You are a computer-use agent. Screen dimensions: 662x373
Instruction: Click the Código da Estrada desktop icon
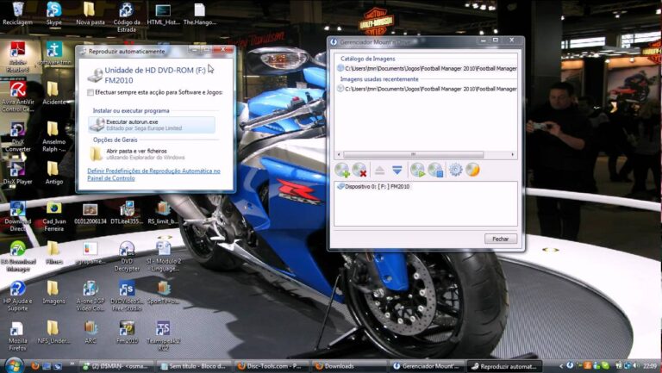[x=127, y=17]
